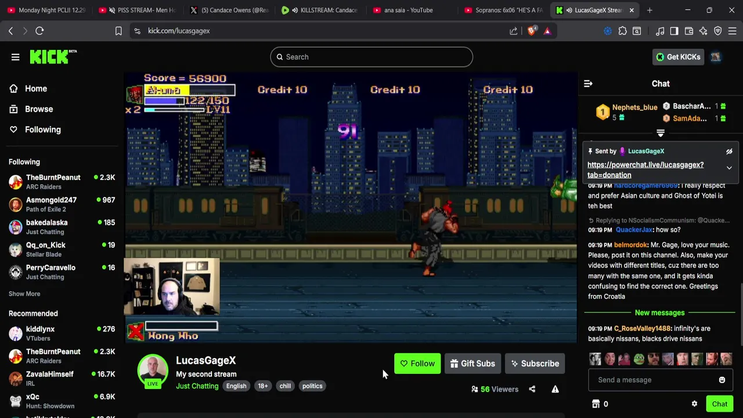Open PerryCaravello channel

[x=62, y=272]
